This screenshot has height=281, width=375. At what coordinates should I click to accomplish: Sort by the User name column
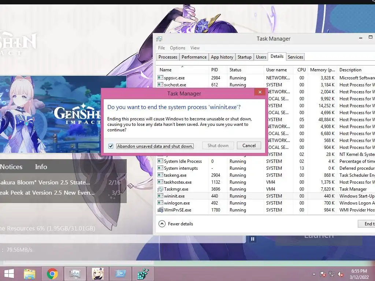[279, 70]
